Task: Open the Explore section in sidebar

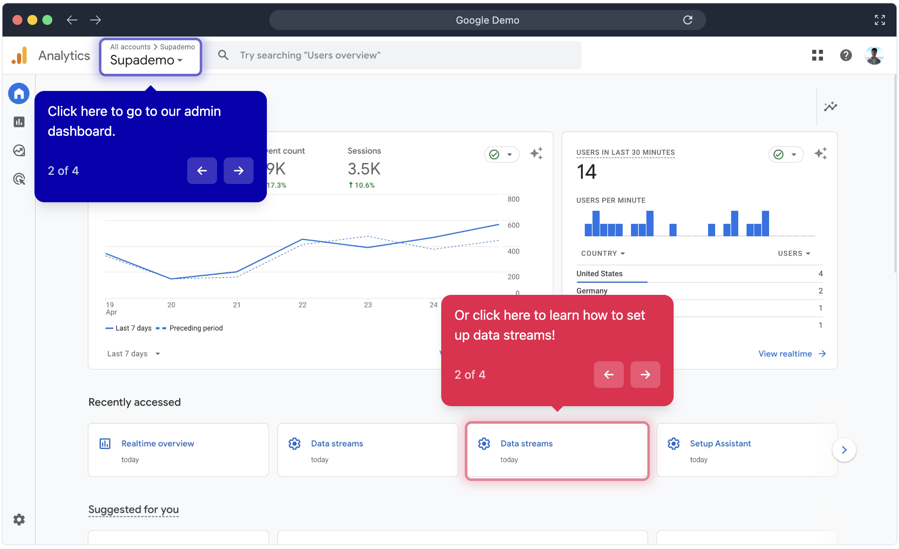Action: point(19,150)
